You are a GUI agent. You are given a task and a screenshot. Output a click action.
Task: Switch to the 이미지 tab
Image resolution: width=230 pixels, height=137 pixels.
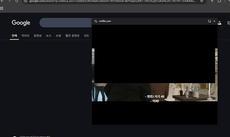[25, 35]
